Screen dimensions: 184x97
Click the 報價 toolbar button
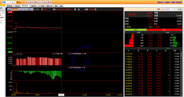31,2
